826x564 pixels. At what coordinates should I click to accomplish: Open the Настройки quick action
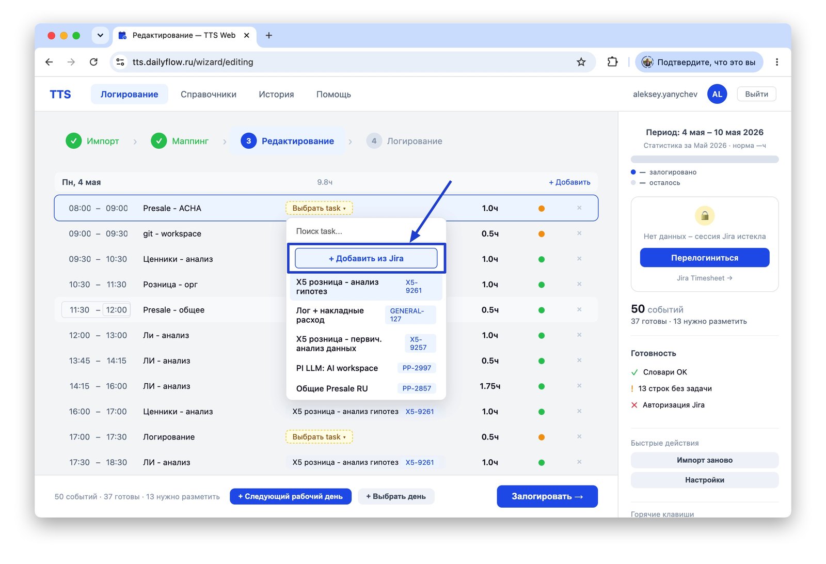[704, 480]
